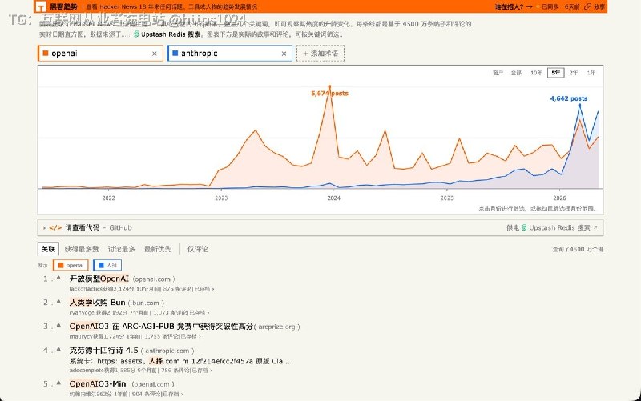This screenshot has height=401, width=641.
Task: Click the '+ 添加术语' add-term button
Action: pos(320,54)
